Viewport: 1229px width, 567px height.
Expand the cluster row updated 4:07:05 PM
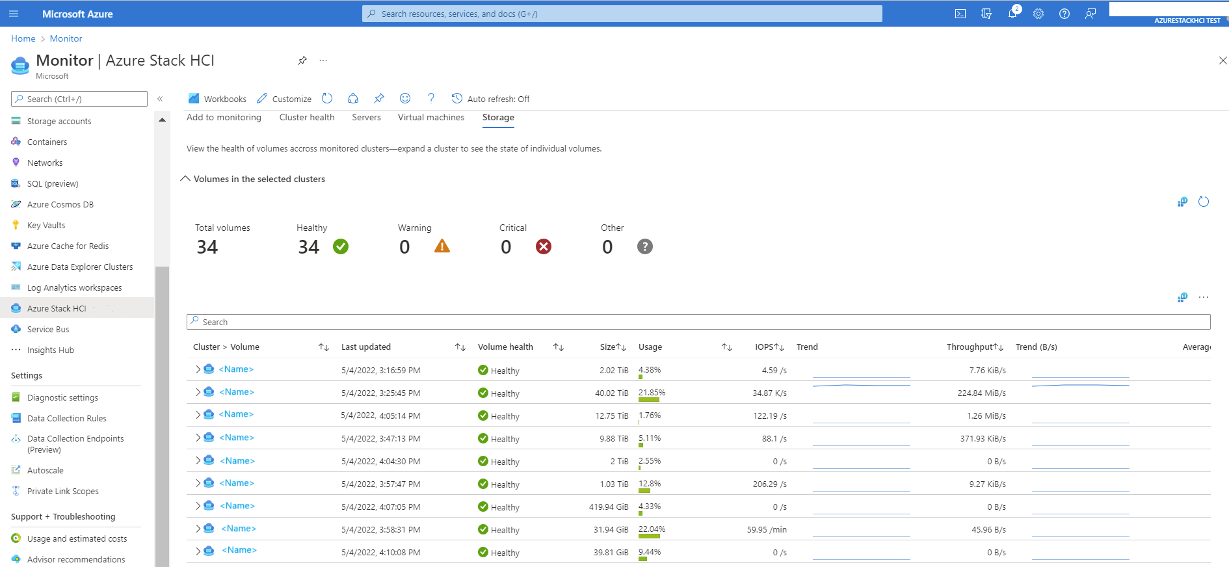pyautogui.click(x=198, y=506)
